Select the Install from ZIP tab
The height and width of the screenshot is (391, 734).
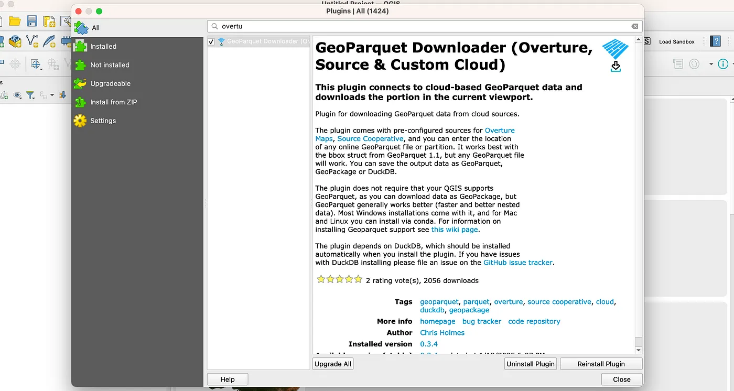[113, 102]
